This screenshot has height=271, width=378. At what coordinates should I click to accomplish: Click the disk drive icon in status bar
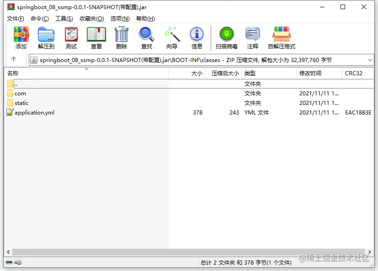[9, 262]
